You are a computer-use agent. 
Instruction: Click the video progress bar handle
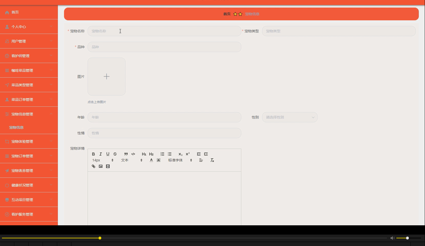click(100, 238)
